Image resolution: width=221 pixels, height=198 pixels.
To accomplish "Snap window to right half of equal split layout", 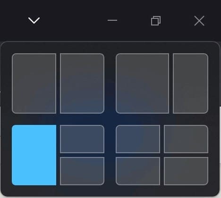I will pos(82,83).
